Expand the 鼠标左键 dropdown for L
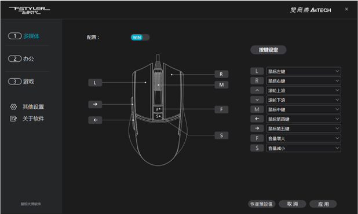Viewport: 358px width, 214px height. pyautogui.click(x=304, y=71)
